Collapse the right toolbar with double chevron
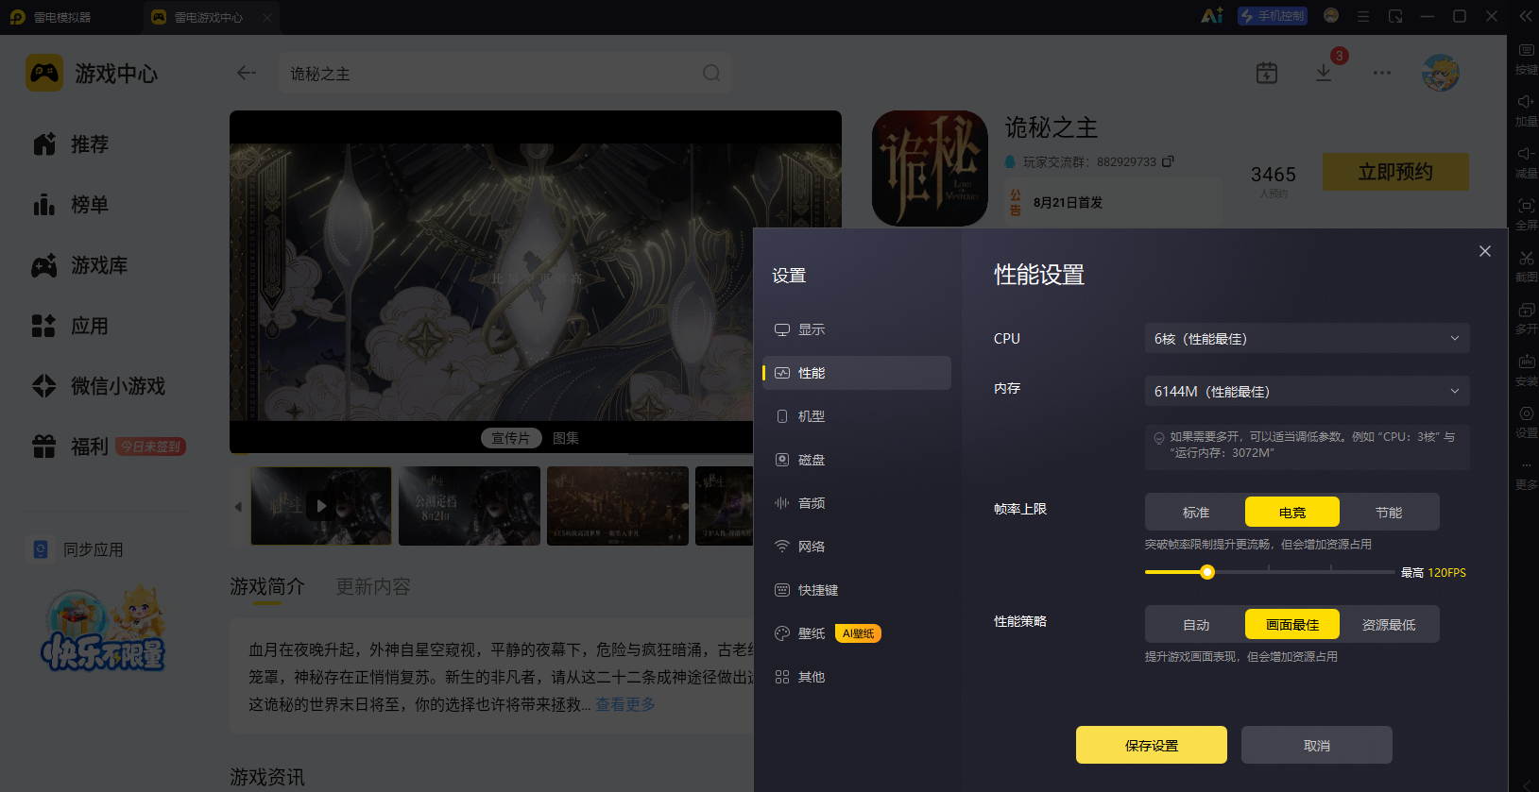Viewport: 1539px width, 792px height. 1525,16
